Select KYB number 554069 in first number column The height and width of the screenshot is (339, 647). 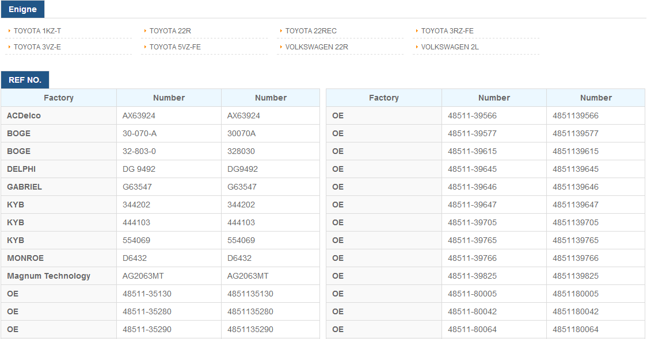pos(169,240)
